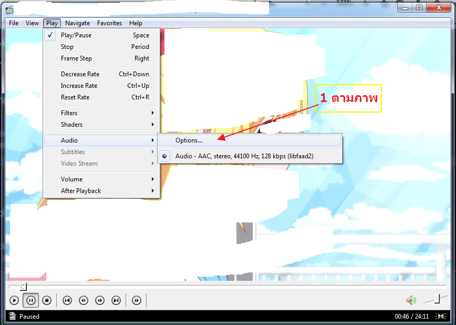Viewport: 456px width, 325px height.
Task: Open the File menu
Action: [x=14, y=23]
